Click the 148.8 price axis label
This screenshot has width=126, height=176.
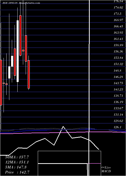[x=117, y=71]
